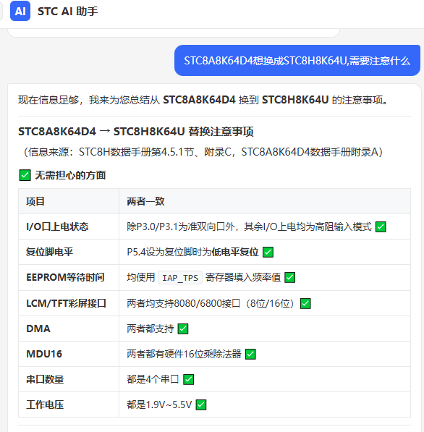Click the 现在信息足够 summary sentence
The image size is (424, 432).
[x=203, y=100]
